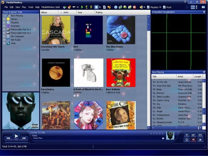Open the Play menu

24,7
